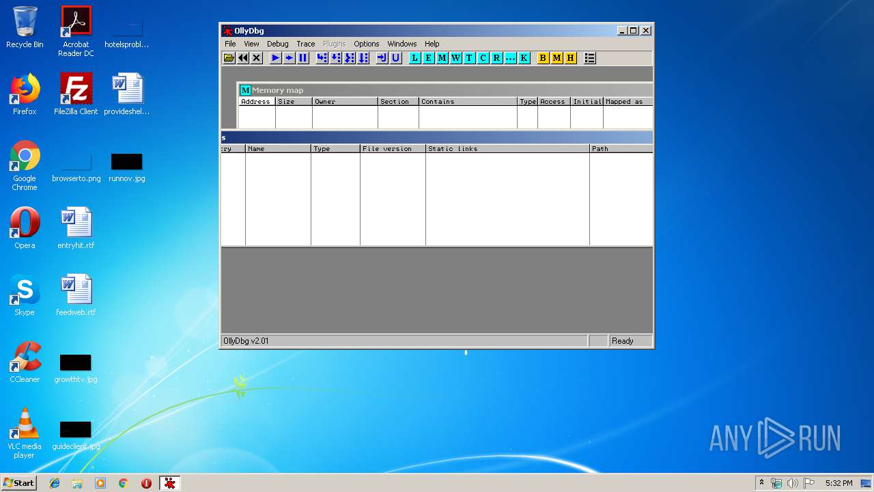
Task: Select the entryhit.rtf document icon
Action: (76, 228)
